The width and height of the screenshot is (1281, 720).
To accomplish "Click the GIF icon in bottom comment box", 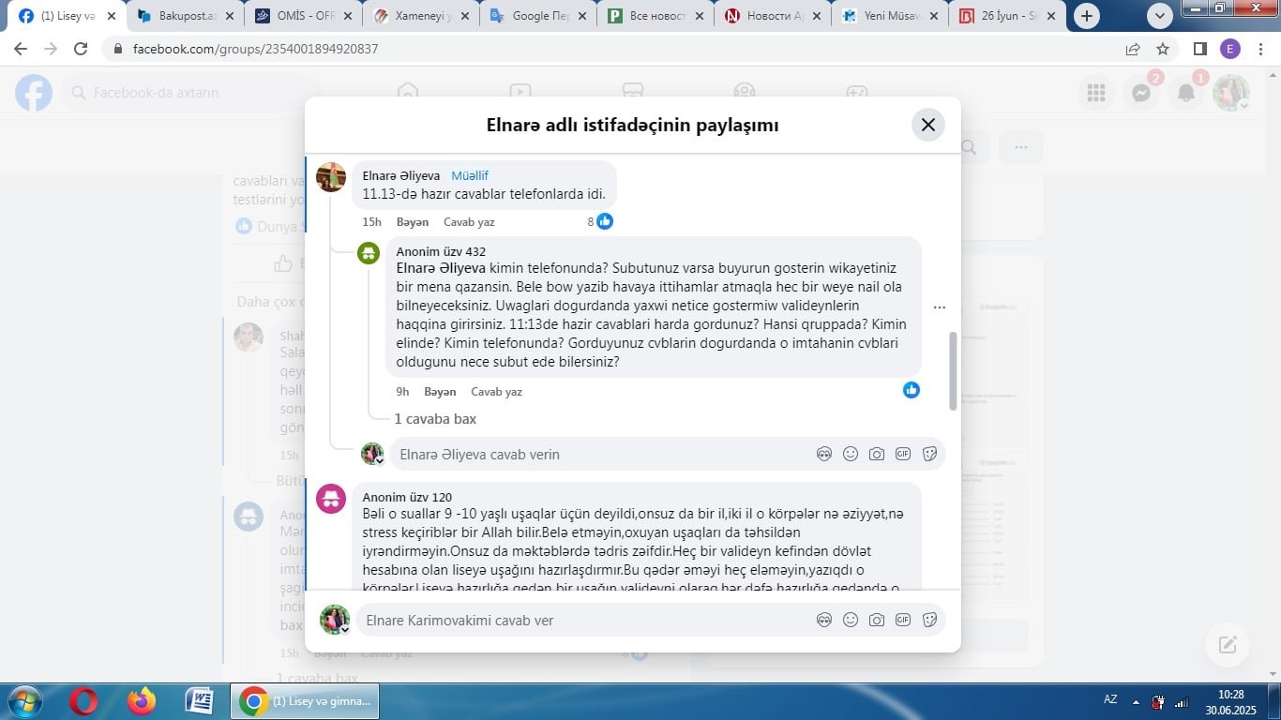I will point(903,620).
